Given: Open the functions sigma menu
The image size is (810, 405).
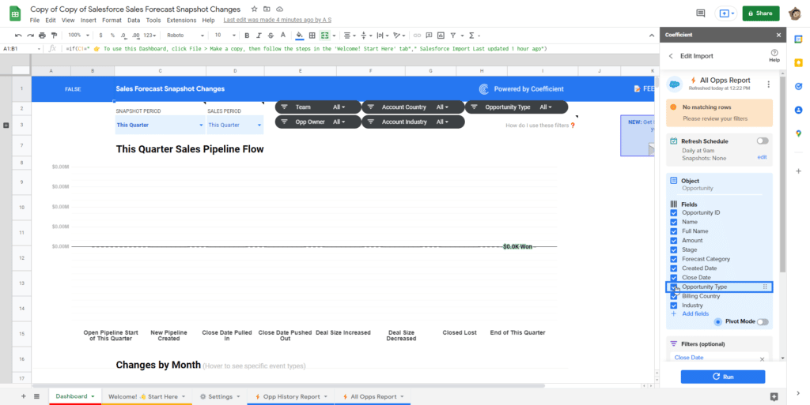Looking at the screenshot, I should 471,36.
